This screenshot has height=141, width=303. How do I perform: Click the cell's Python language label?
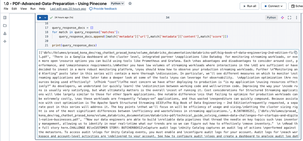coord(271,18)
